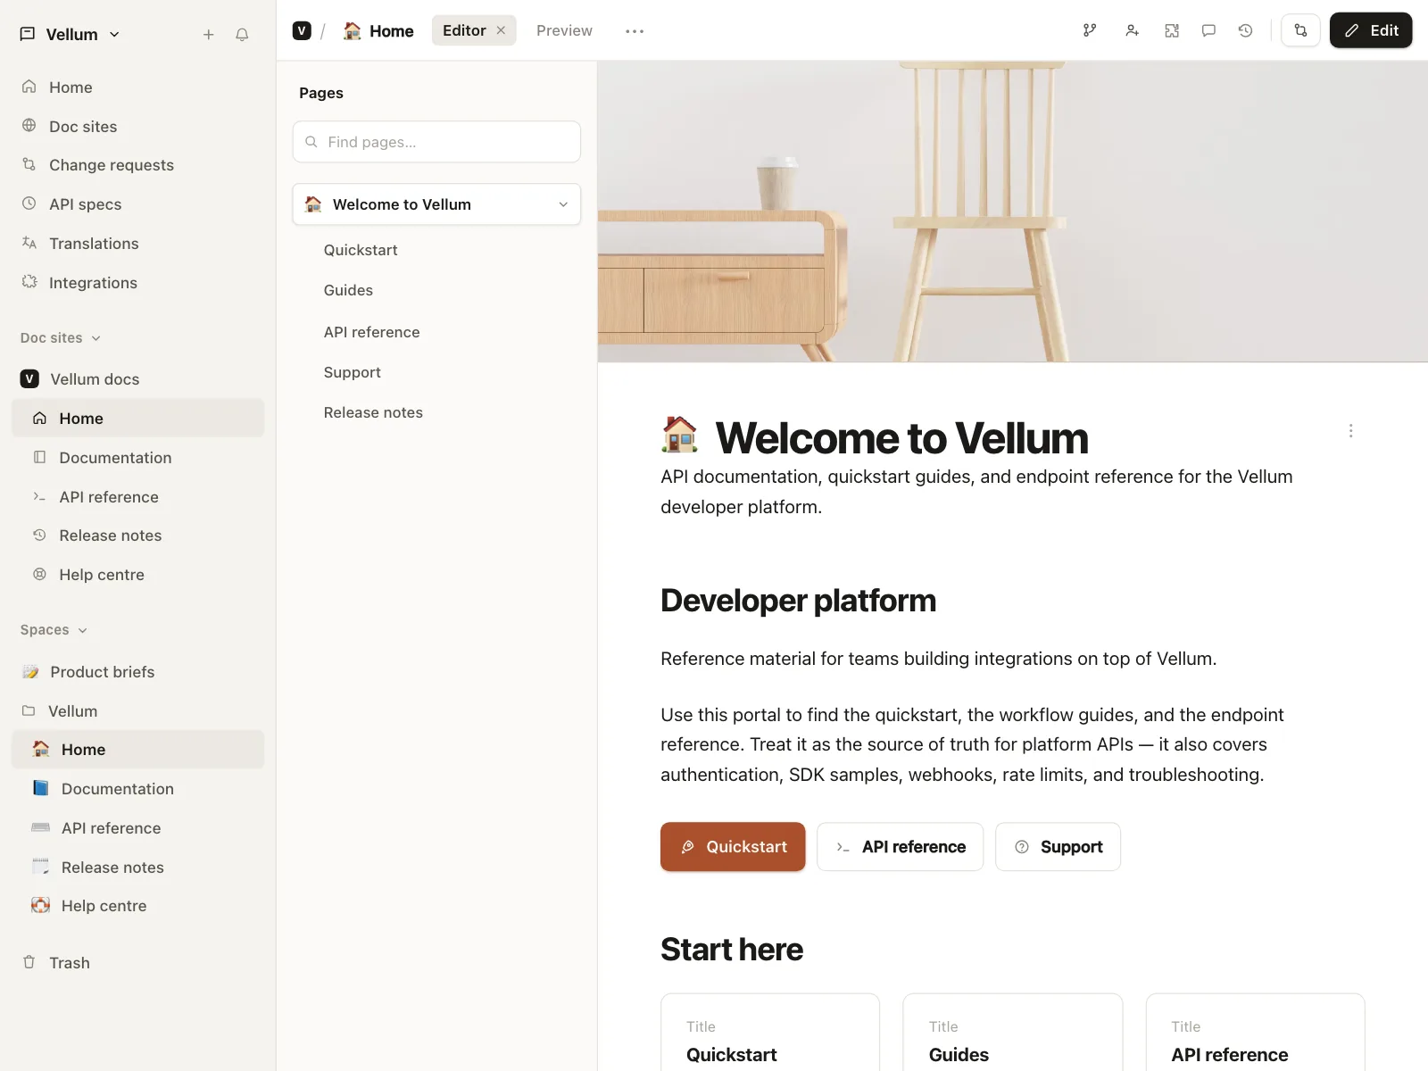Collapse the Welcome to Vellum page group
This screenshot has width=1428, height=1071.
point(563,204)
